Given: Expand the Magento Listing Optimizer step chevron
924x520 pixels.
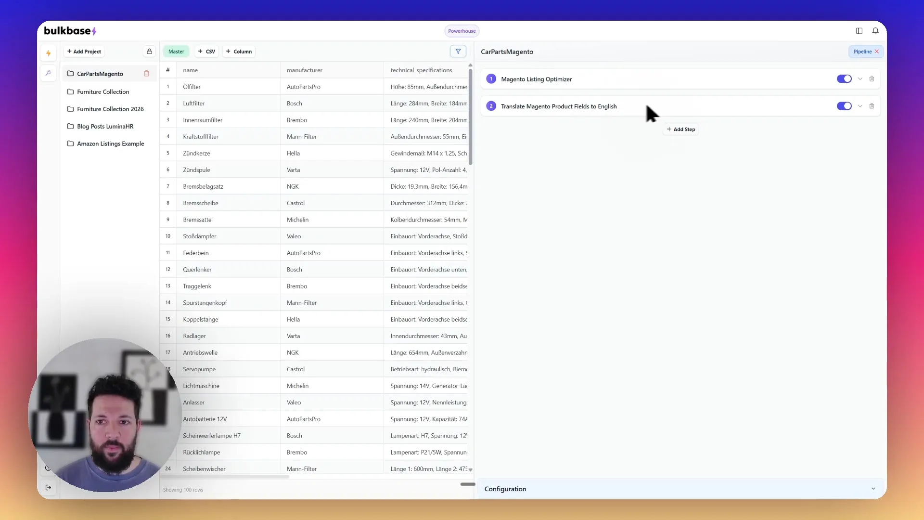Looking at the screenshot, I should click(x=860, y=79).
